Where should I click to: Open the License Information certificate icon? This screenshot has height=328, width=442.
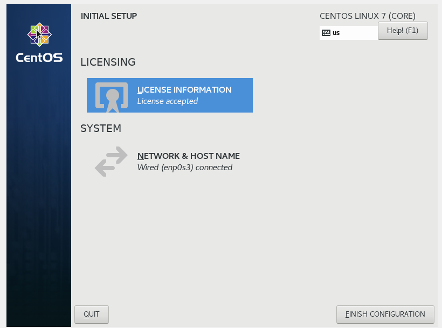tap(112, 97)
